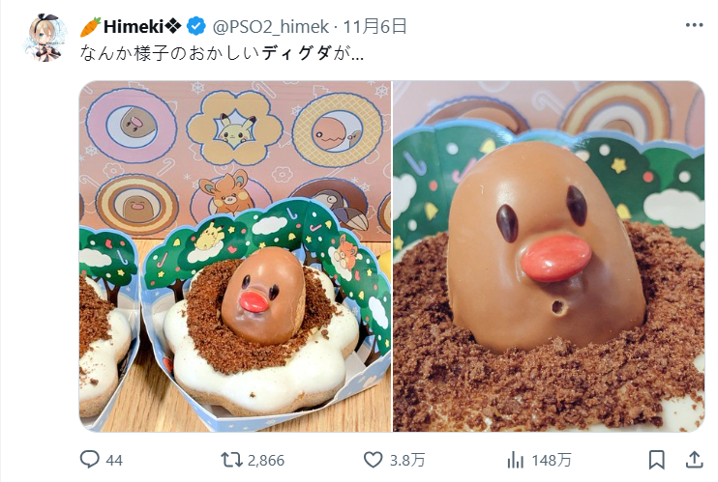Click the share upload arrow icon
The width and height of the screenshot is (718, 482).
(693, 460)
